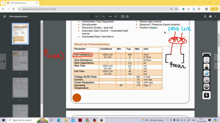The height and width of the screenshot is (123, 220).
Task: Click the bottom black button on annotation toolbar
Action: click(x=207, y=95)
